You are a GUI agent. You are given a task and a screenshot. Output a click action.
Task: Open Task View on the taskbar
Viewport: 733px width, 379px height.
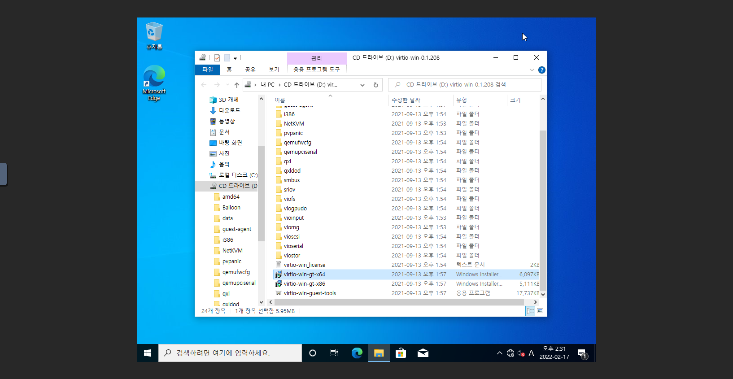(334, 353)
